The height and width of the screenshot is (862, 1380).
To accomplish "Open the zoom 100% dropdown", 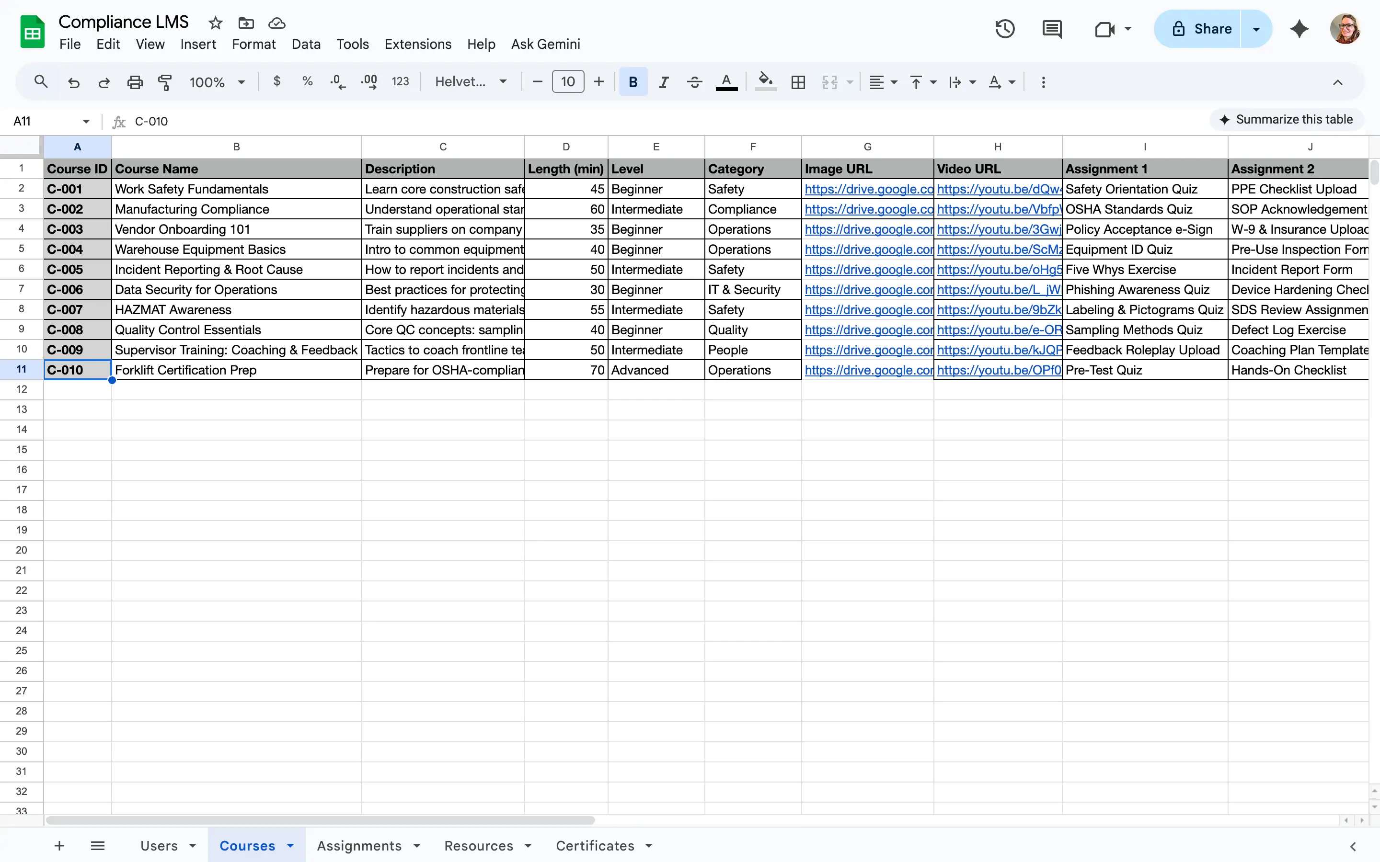I will point(217,82).
